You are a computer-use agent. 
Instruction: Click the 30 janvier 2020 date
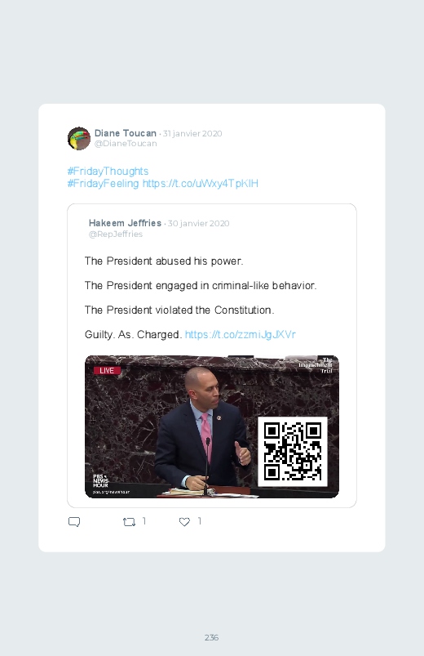198,223
